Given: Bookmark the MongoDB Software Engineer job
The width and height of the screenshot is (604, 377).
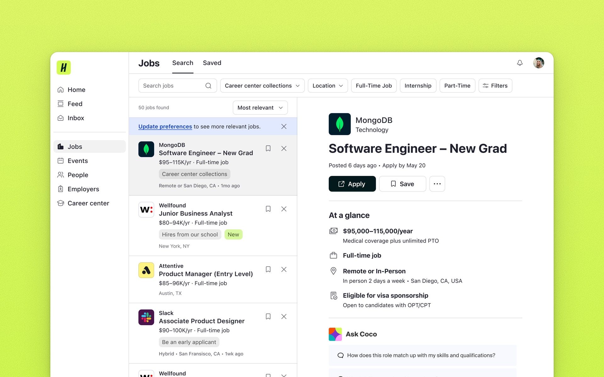Looking at the screenshot, I should [x=268, y=148].
